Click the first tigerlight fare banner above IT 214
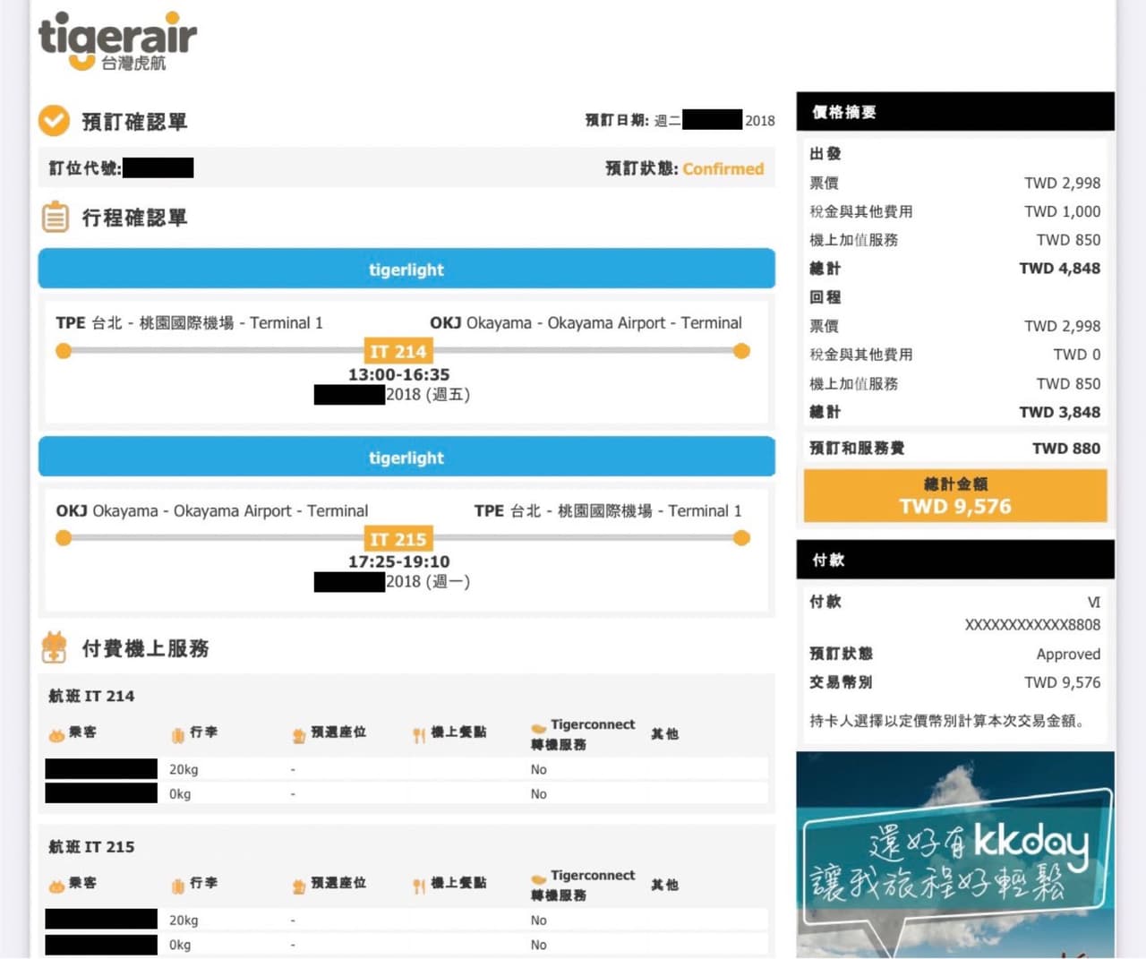1146x959 pixels. click(x=406, y=269)
